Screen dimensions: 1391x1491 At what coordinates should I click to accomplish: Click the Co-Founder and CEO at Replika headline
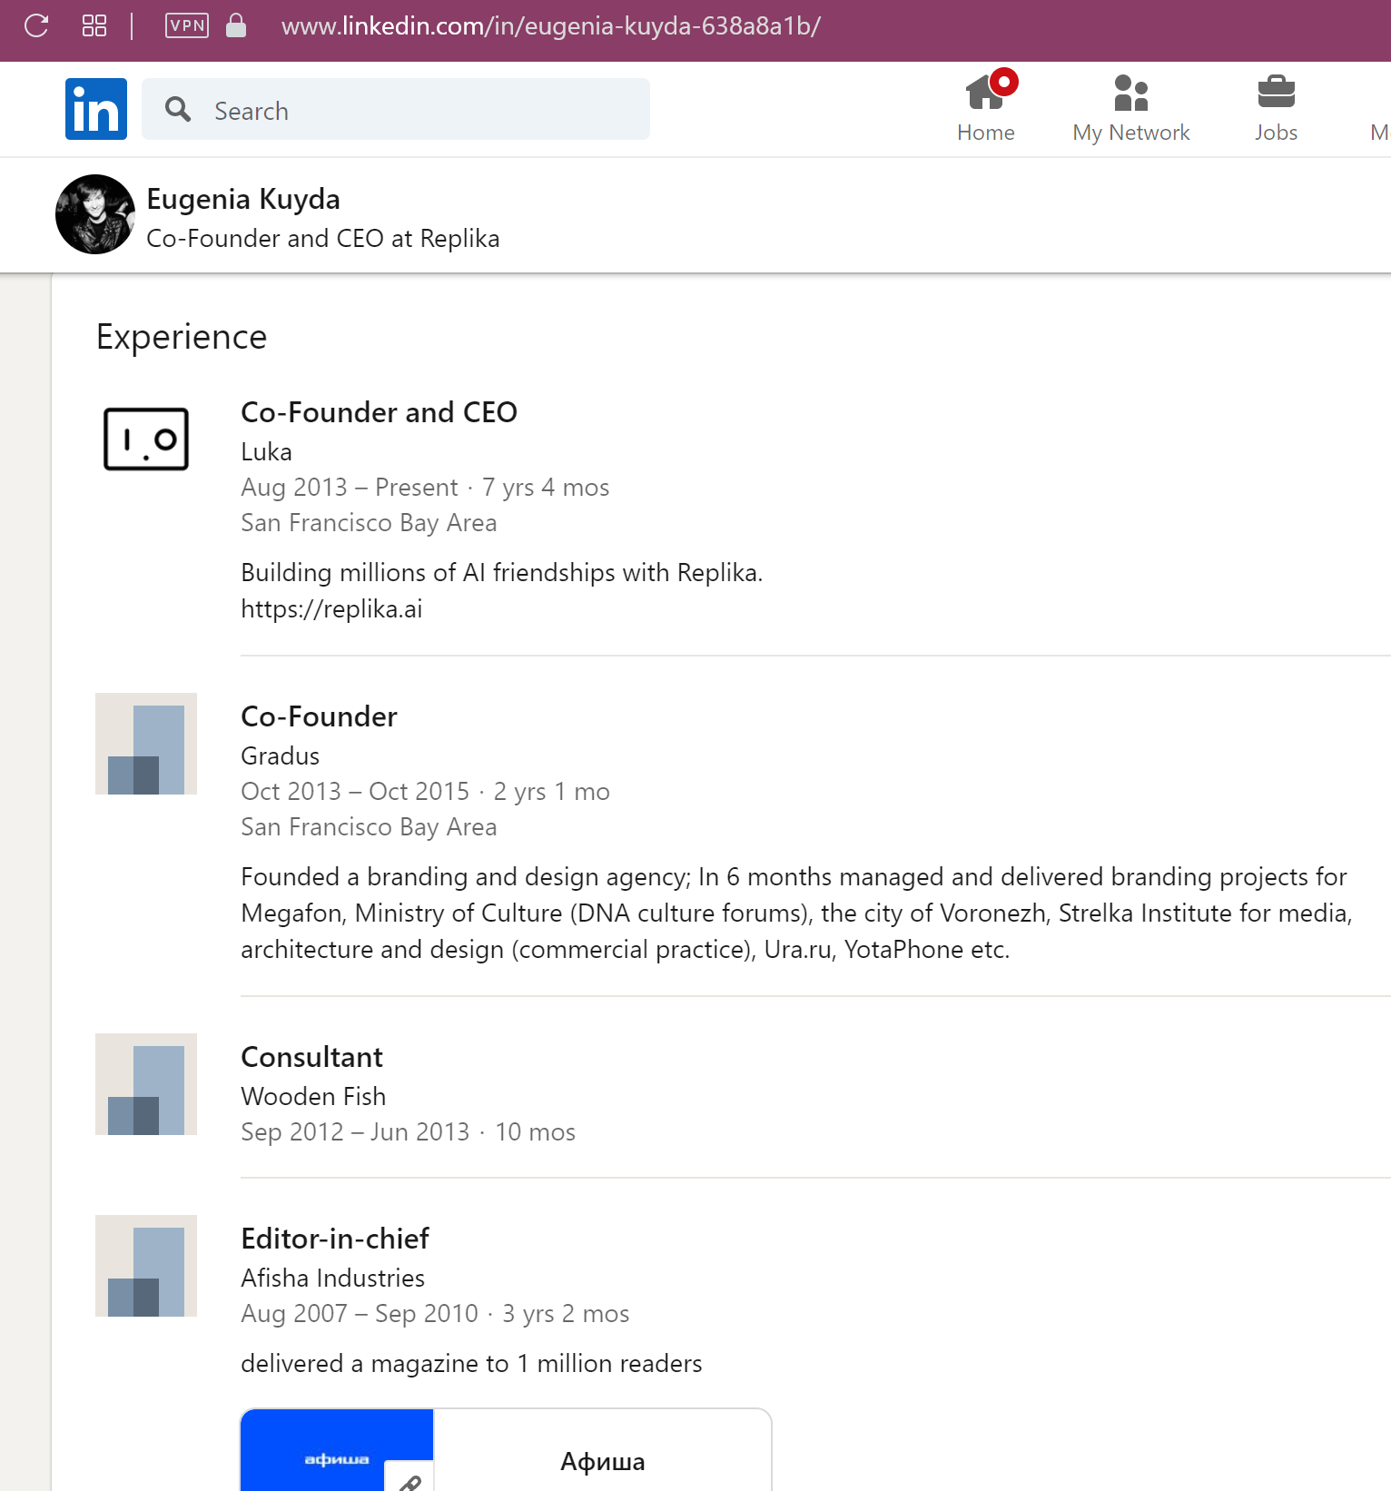323,238
